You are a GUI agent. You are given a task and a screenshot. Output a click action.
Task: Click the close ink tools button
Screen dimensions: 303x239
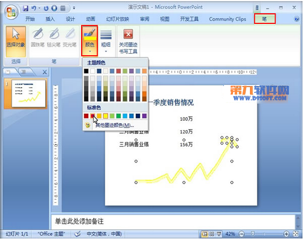128,41
